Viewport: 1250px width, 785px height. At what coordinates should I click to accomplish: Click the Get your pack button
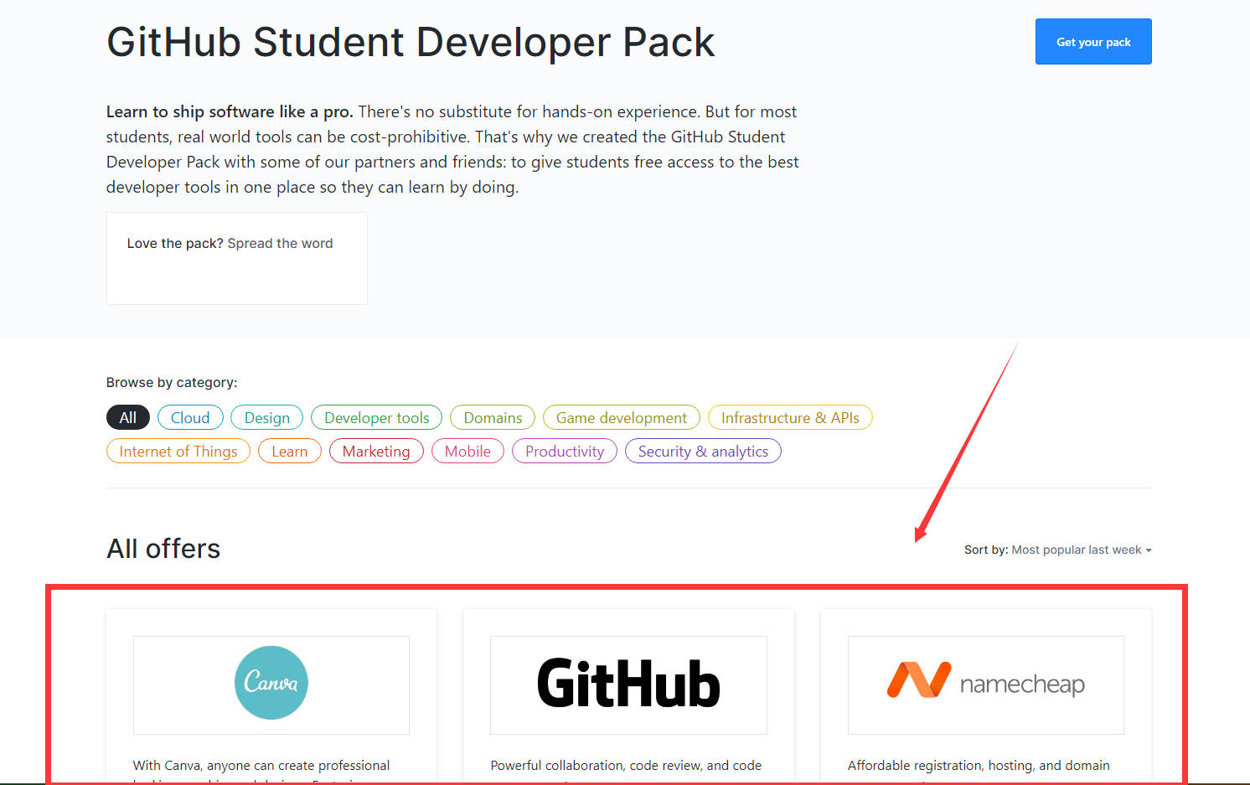pyautogui.click(x=1093, y=42)
